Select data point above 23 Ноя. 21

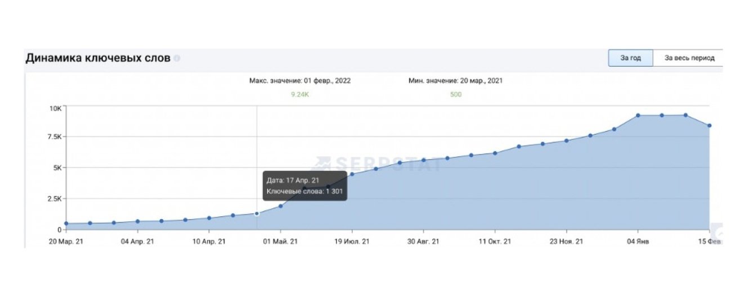567,140
